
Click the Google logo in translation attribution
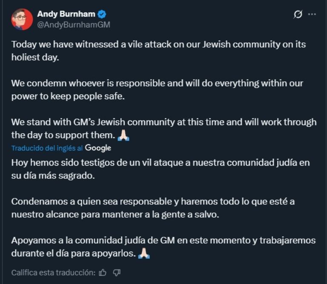[98, 148]
